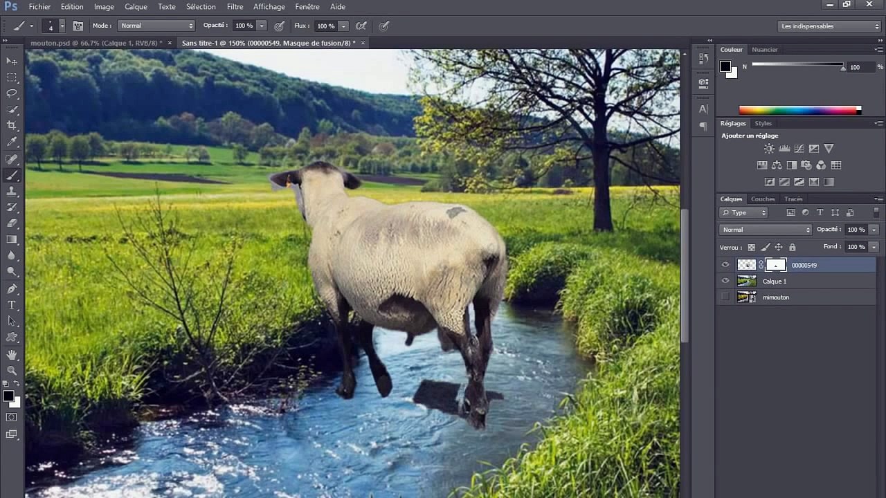886x498 pixels.
Task: Select the Lasso tool
Action: pyautogui.click(x=12, y=93)
